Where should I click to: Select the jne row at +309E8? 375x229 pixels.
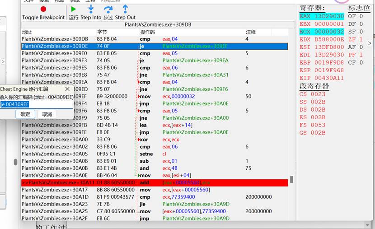point(155,75)
